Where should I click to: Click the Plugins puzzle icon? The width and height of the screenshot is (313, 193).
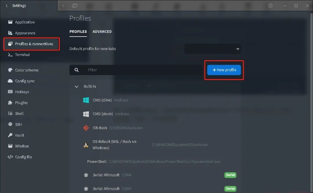click(x=10, y=103)
